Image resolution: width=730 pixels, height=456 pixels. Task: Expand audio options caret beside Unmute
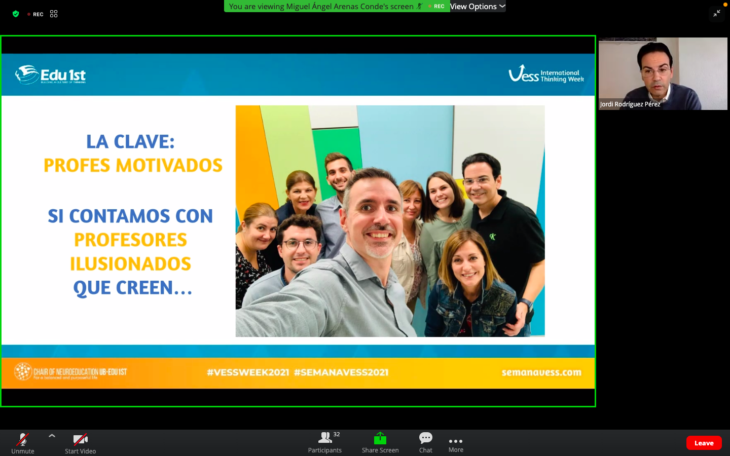52,436
